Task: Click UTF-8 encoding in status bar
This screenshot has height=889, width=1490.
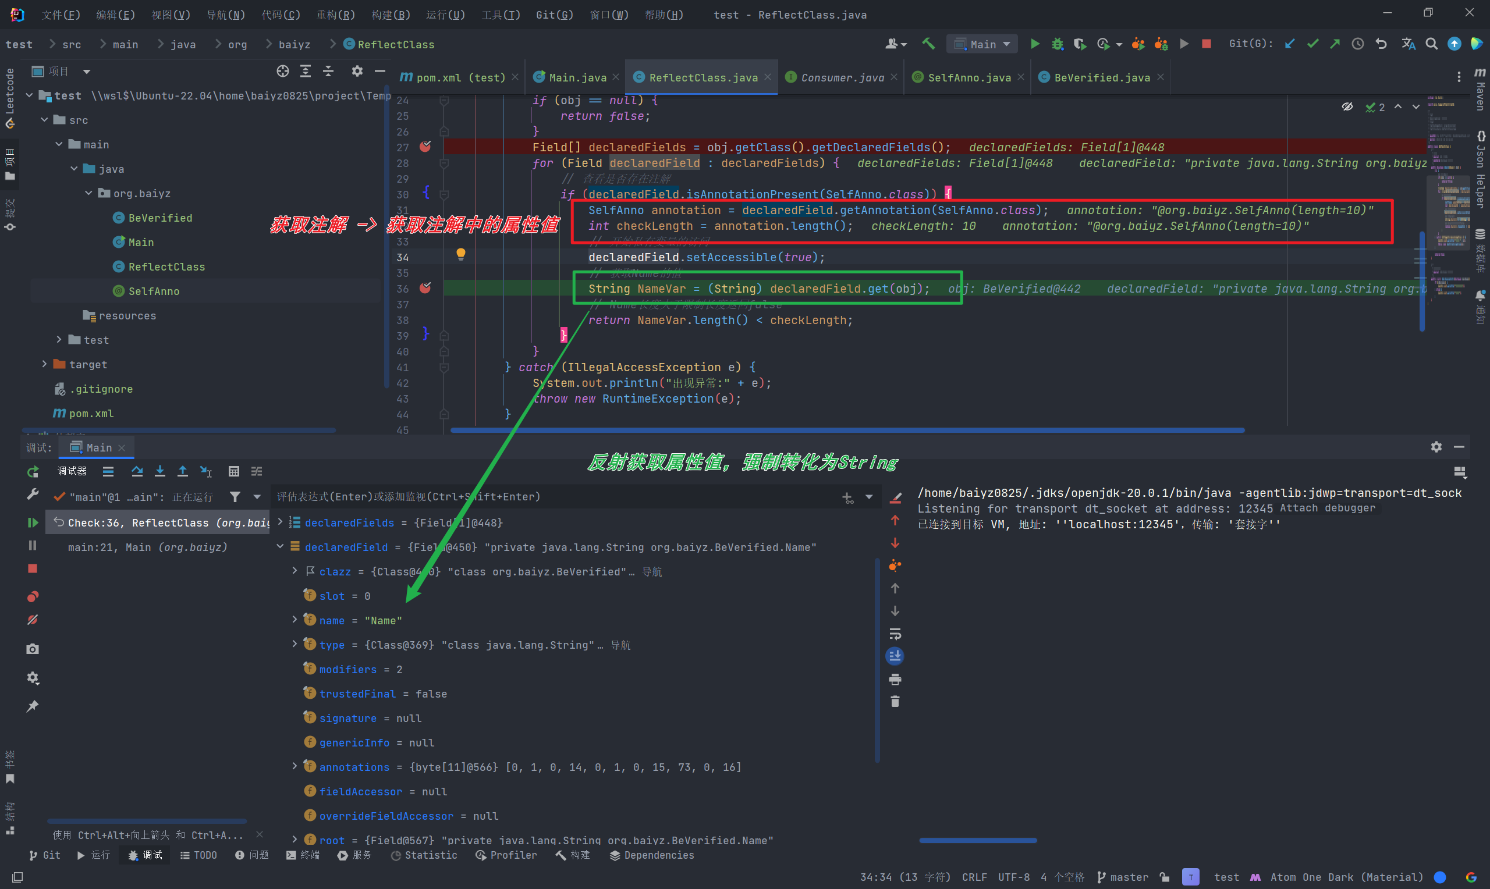Action: tap(1014, 877)
